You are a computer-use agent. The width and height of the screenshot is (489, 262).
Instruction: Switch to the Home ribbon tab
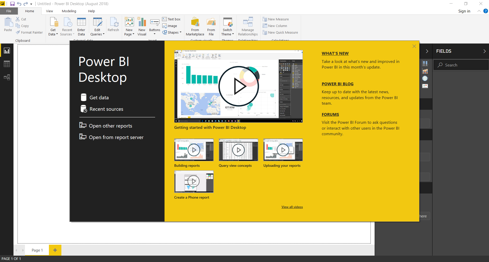(x=30, y=11)
